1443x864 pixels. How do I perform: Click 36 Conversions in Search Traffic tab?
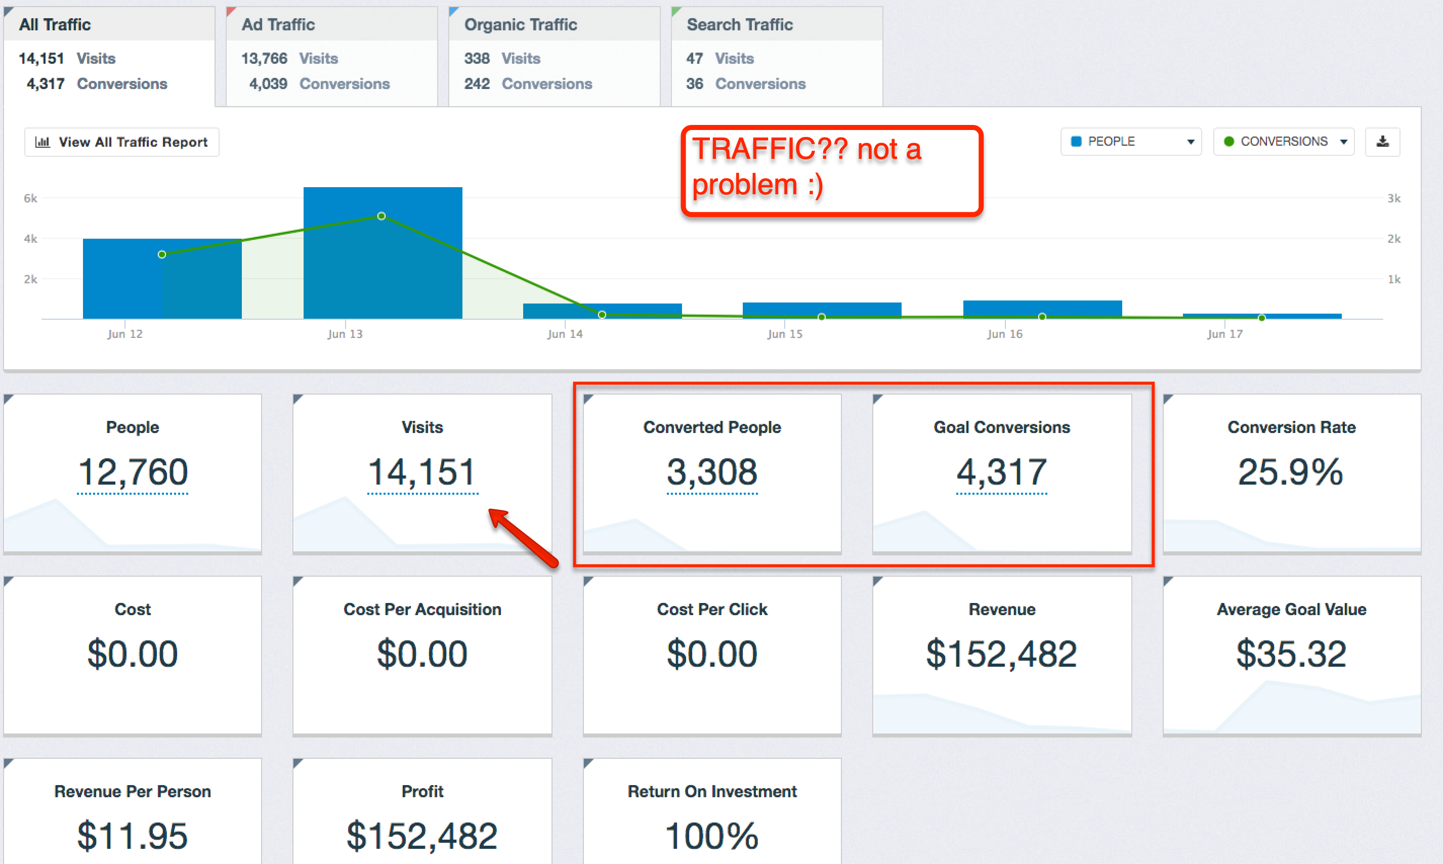745,84
